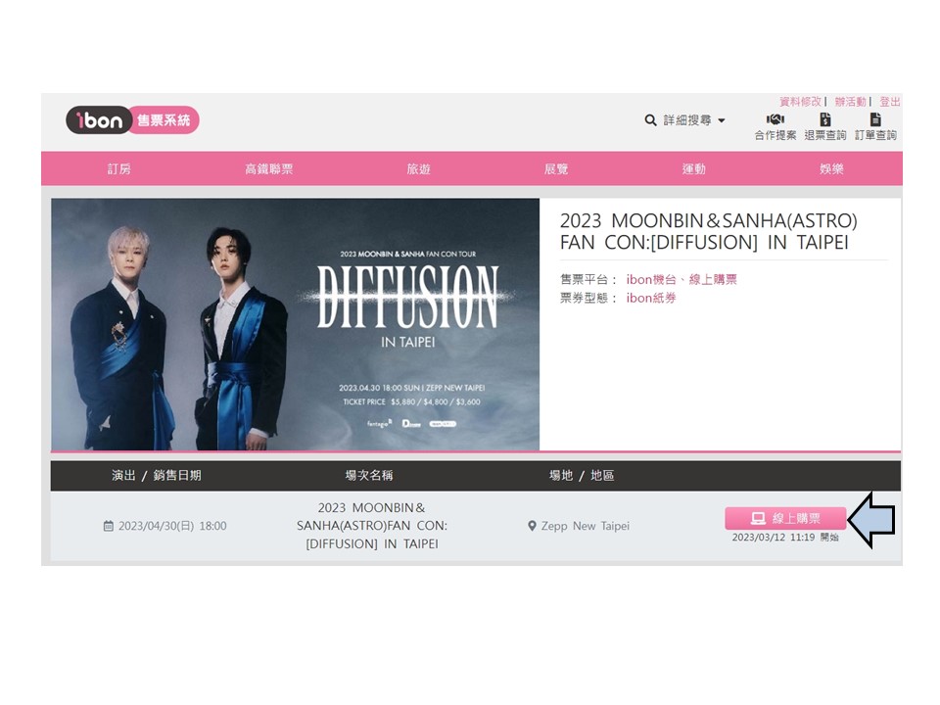Click the location pin beside Zepp New Taipei
The image size is (940, 705).
[x=532, y=526]
